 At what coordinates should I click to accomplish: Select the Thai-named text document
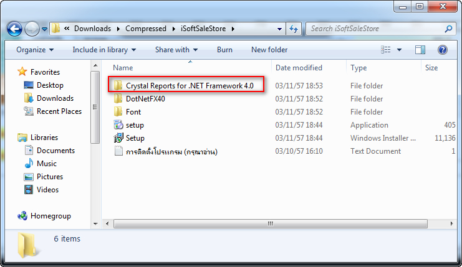pos(171,151)
